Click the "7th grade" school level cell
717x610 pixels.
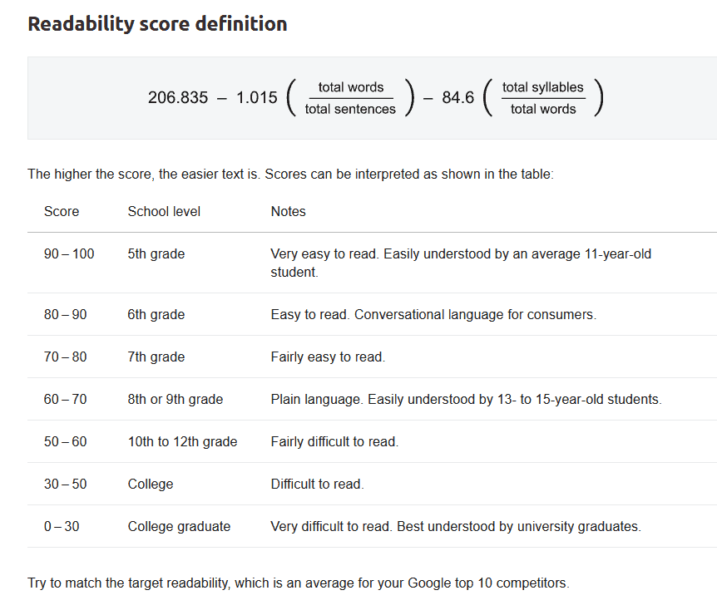pyautogui.click(x=156, y=357)
